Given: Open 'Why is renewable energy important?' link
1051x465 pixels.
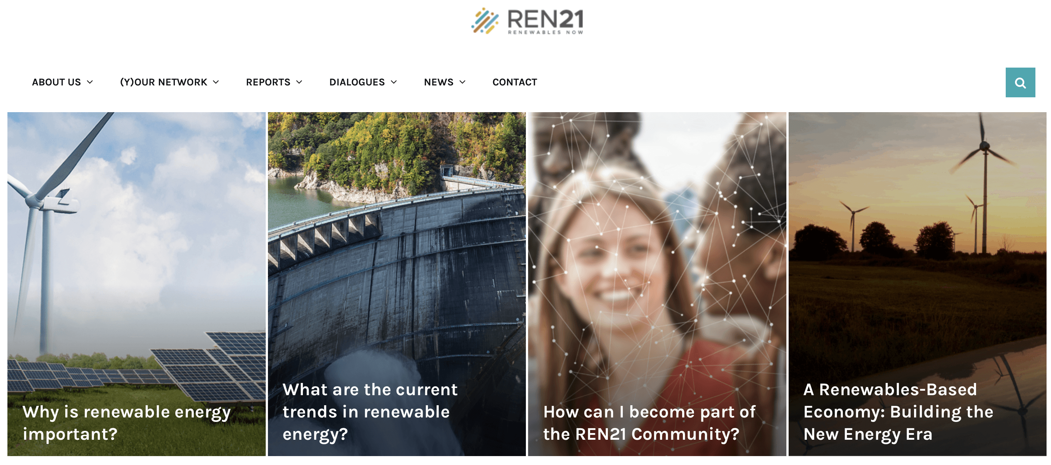Looking at the screenshot, I should 127,423.
